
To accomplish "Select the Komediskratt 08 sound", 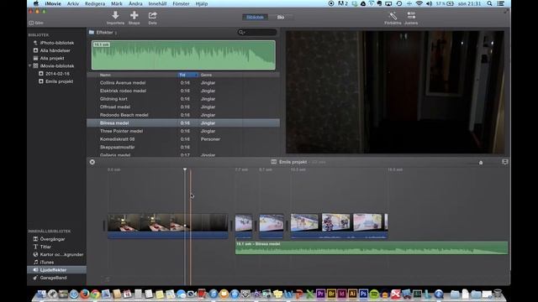I will tap(183, 139).
